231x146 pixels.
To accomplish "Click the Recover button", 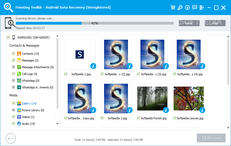I will point(211,138).
